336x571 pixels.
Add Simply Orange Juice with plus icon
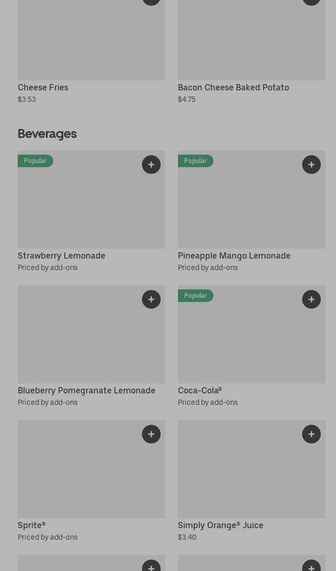click(x=311, y=434)
